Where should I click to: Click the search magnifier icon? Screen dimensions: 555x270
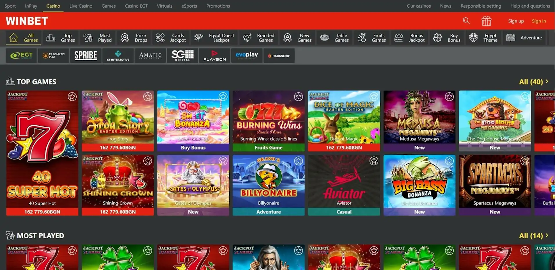466,21
